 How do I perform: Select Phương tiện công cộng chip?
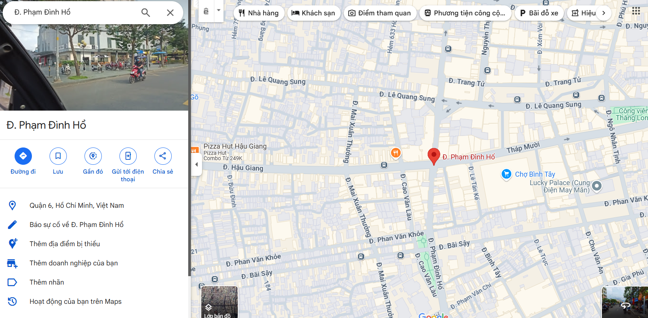tap(465, 13)
